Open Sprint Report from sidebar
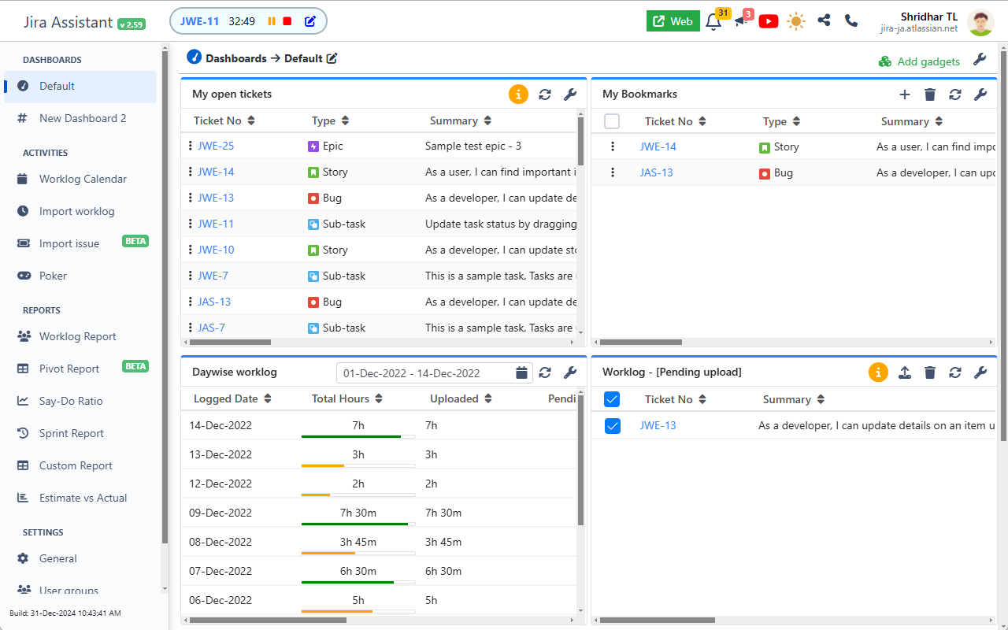This screenshot has width=1008, height=630. pyautogui.click(x=80, y=433)
